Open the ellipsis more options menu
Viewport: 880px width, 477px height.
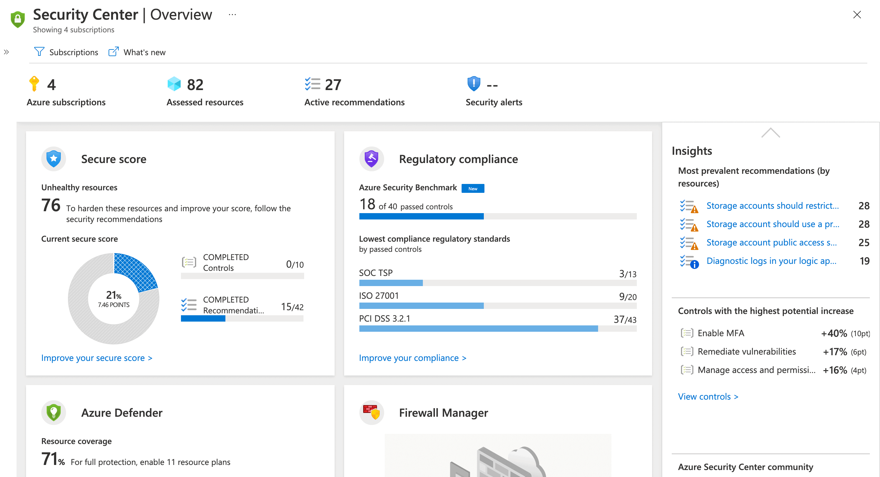click(x=232, y=15)
